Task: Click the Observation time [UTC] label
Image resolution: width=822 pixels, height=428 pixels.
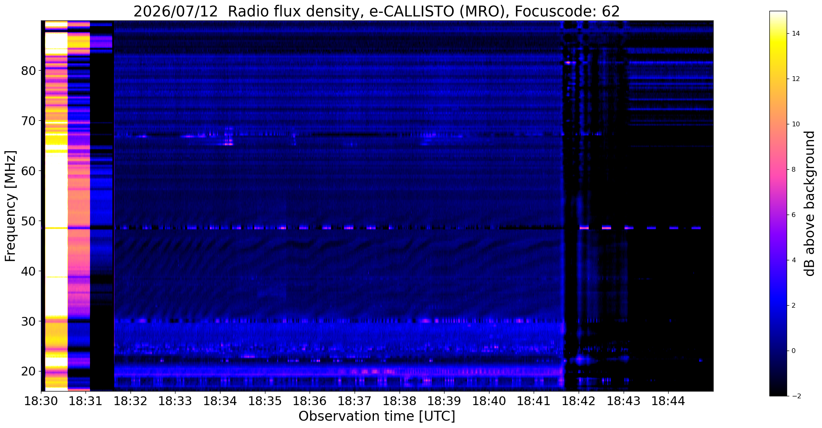Action: (x=377, y=416)
